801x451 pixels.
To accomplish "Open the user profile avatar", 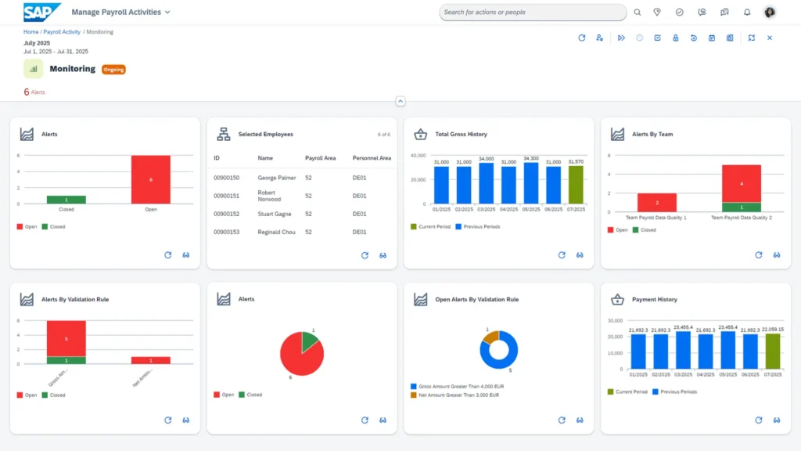I will [770, 13].
